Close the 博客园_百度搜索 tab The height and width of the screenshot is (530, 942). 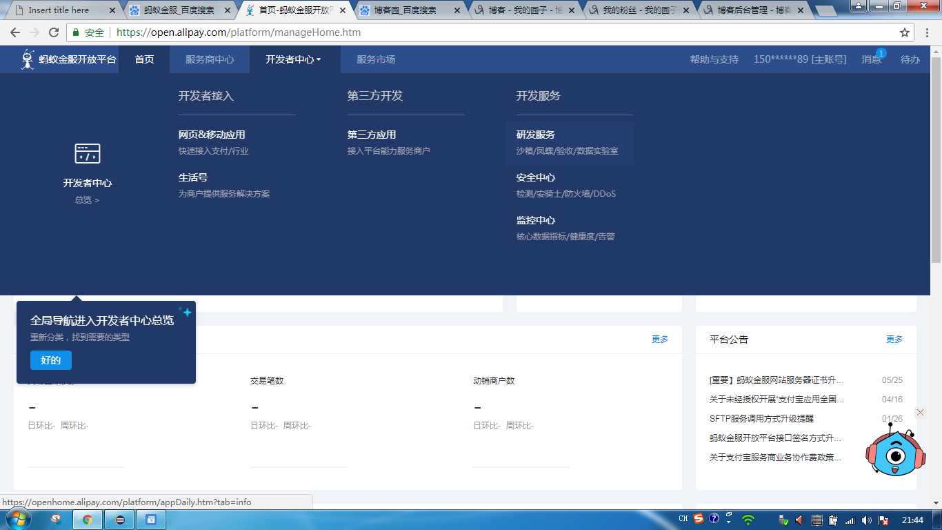click(457, 10)
